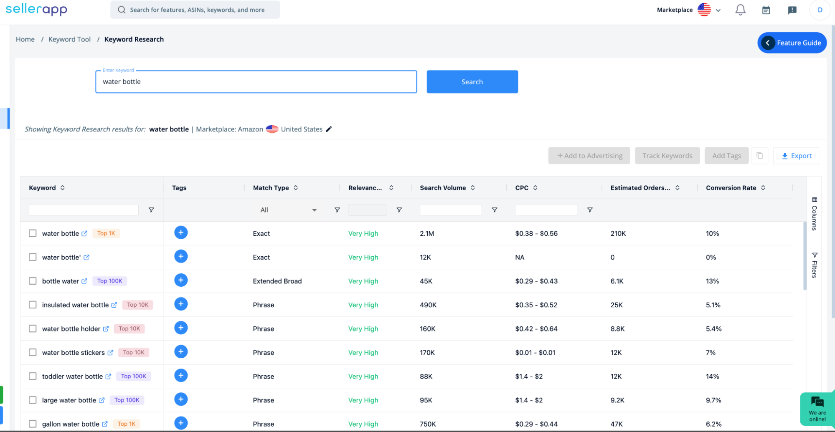The height and width of the screenshot is (432, 835).
Task: Open the Filters panel on the right edge
Action: (815, 265)
